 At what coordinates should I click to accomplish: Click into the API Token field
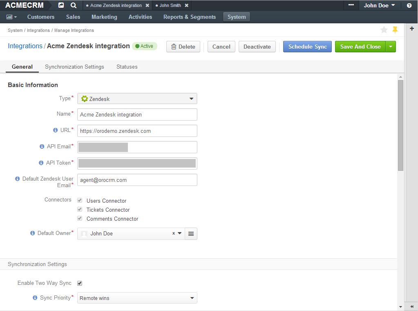click(x=137, y=163)
